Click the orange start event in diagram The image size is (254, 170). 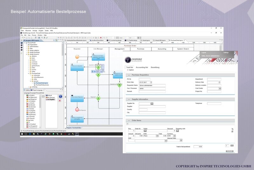coord(77,57)
